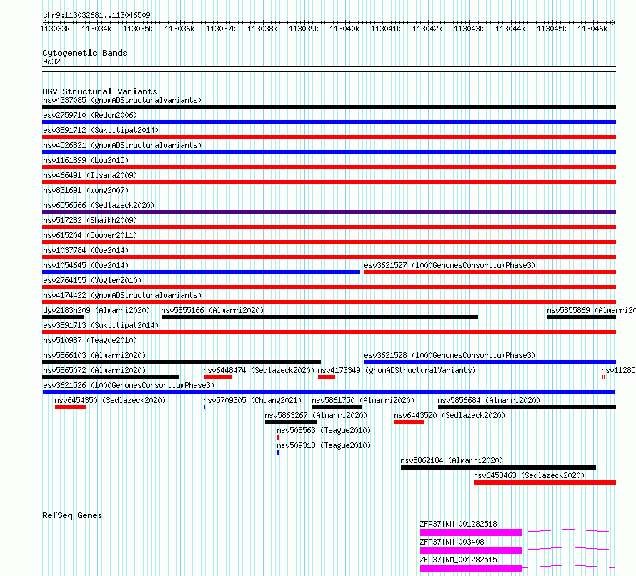Open nsv5856684 (Almarri2020) label
This screenshot has width=636, height=576.
pyautogui.click(x=489, y=400)
